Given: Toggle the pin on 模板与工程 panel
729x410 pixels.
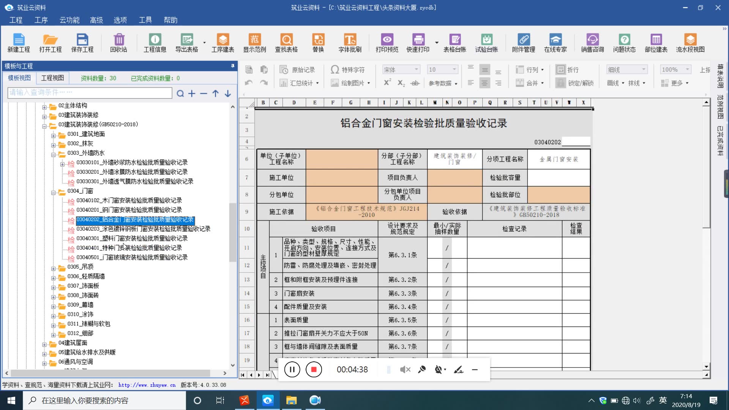Looking at the screenshot, I should point(232,66).
